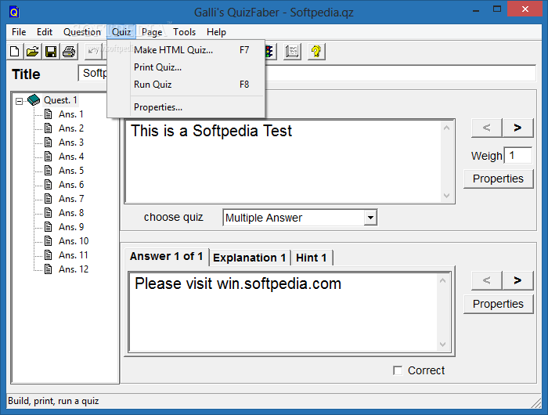Select the Quest. 1 book icon
Screen dimensions: 548x415
[x=34, y=100]
